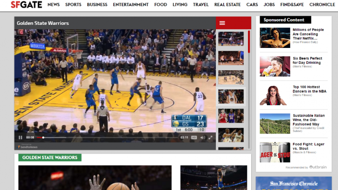Open 'Sustainable Italian Wine' sponsored article
Image resolution: width=338 pixels, height=190 pixels.
pyautogui.click(x=309, y=120)
